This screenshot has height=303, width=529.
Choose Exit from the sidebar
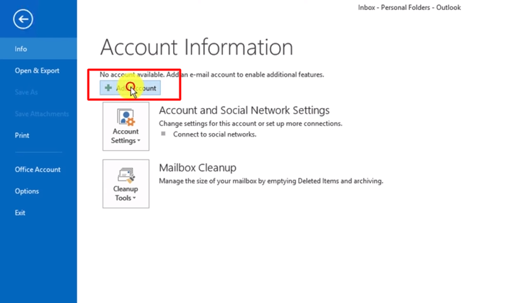click(x=38, y=213)
